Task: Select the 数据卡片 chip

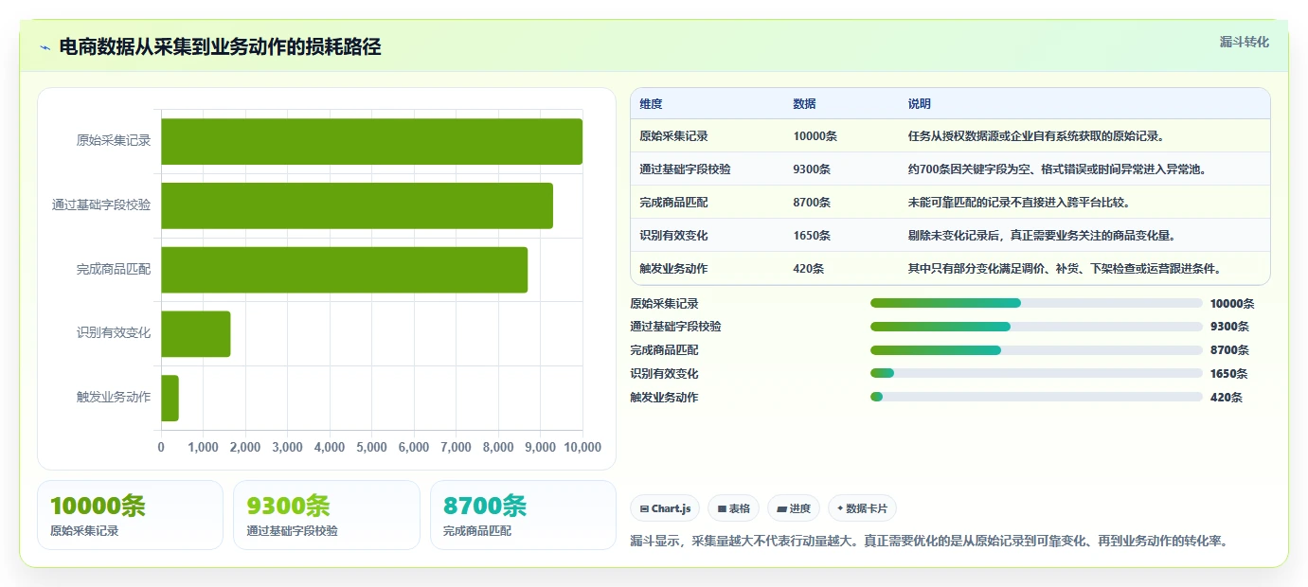Action: point(862,508)
